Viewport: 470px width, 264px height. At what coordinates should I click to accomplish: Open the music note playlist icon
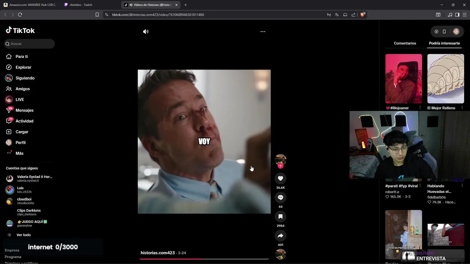[450, 15]
